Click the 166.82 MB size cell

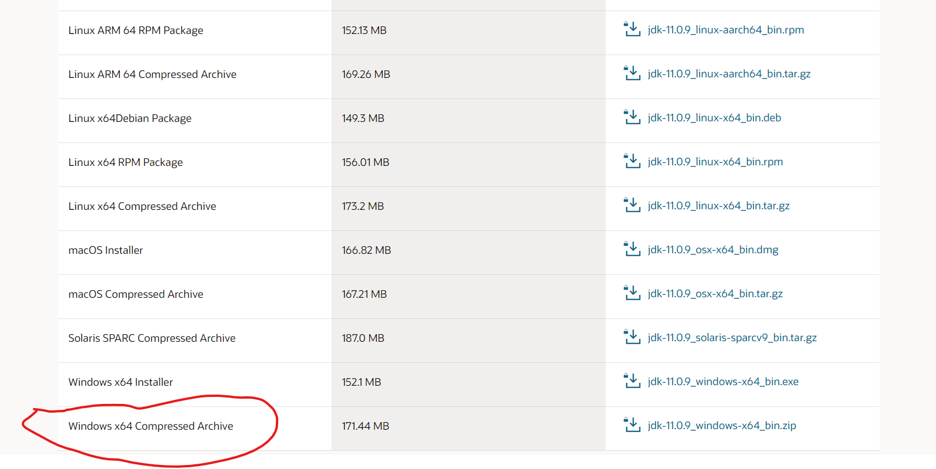coord(468,253)
